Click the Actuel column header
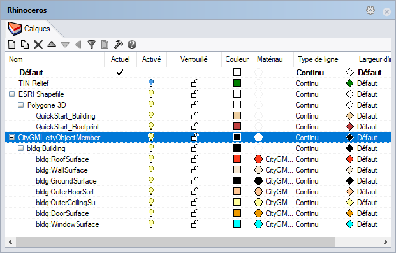396x253 pixels. (x=121, y=59)
